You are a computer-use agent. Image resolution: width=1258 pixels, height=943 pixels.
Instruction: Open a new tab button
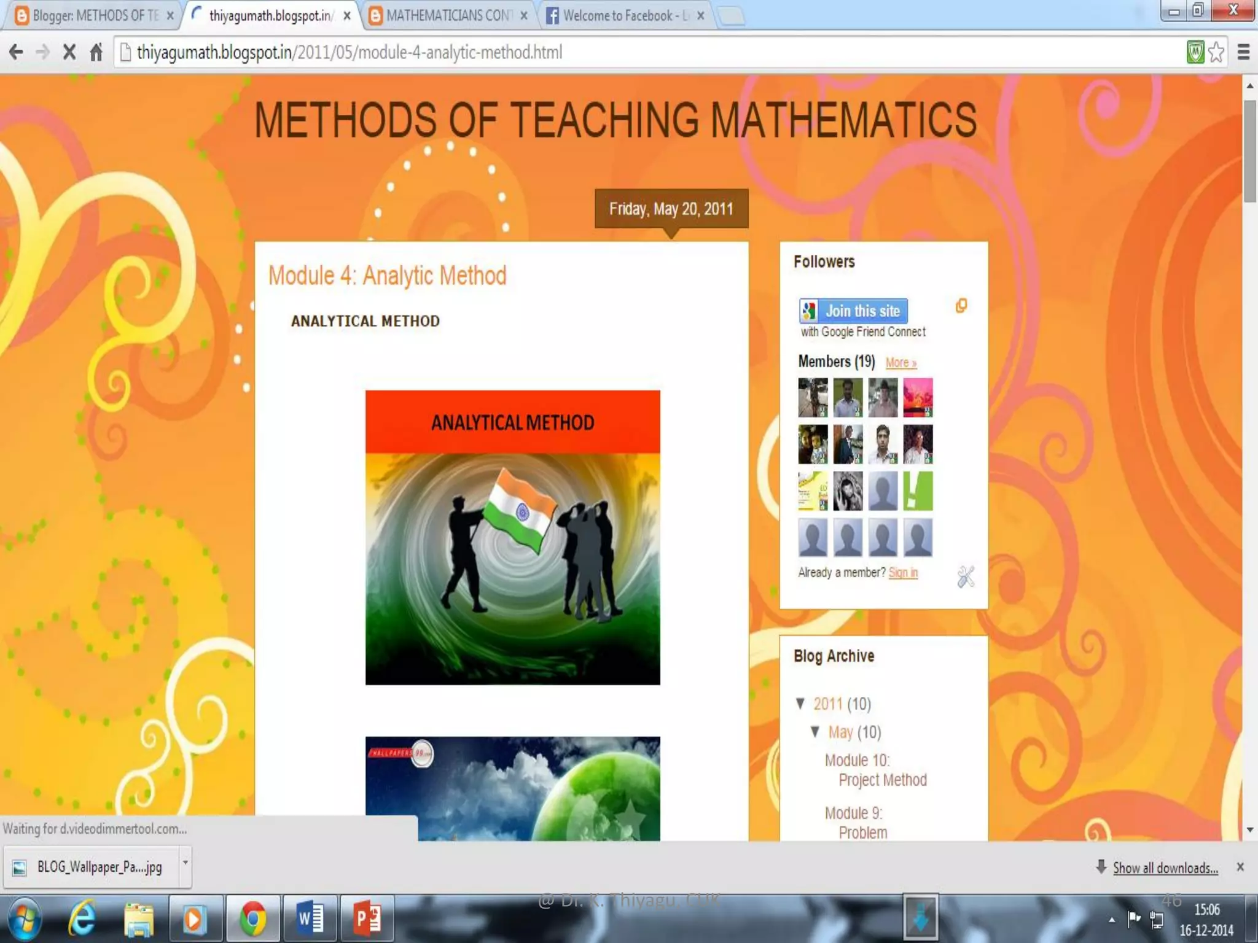731,16
